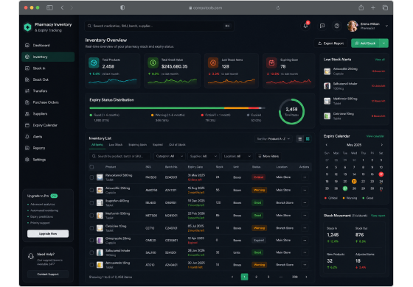Open row actions for Paracetamol 500mg
Image resolution: width=413 pixels, height=287 pixels.
305,177
